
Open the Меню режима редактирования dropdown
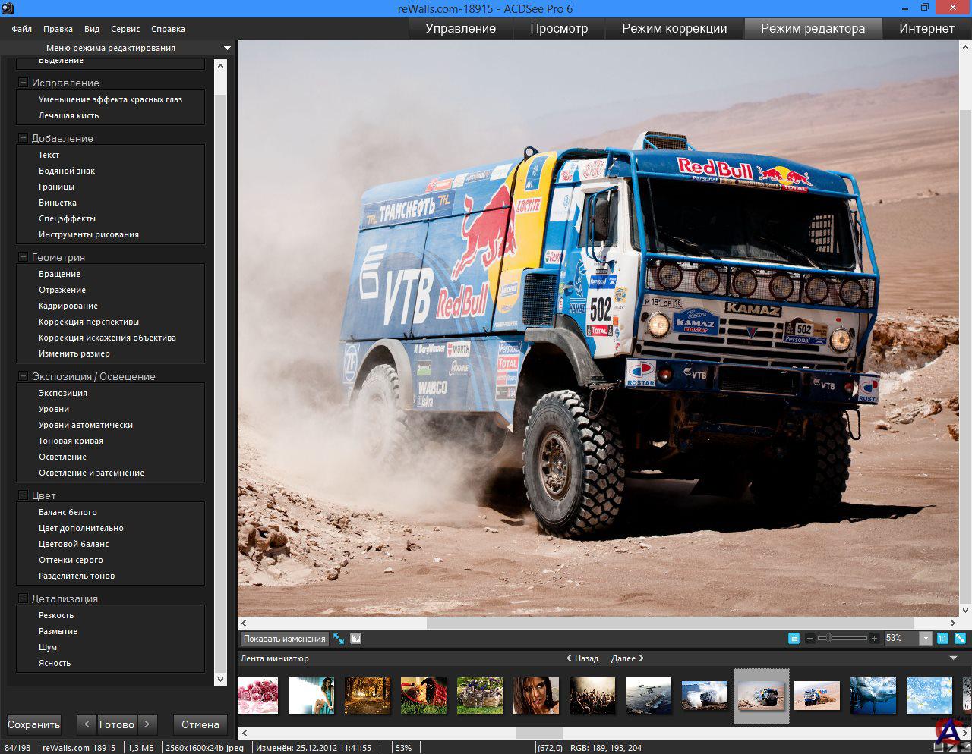pos(227,48)
